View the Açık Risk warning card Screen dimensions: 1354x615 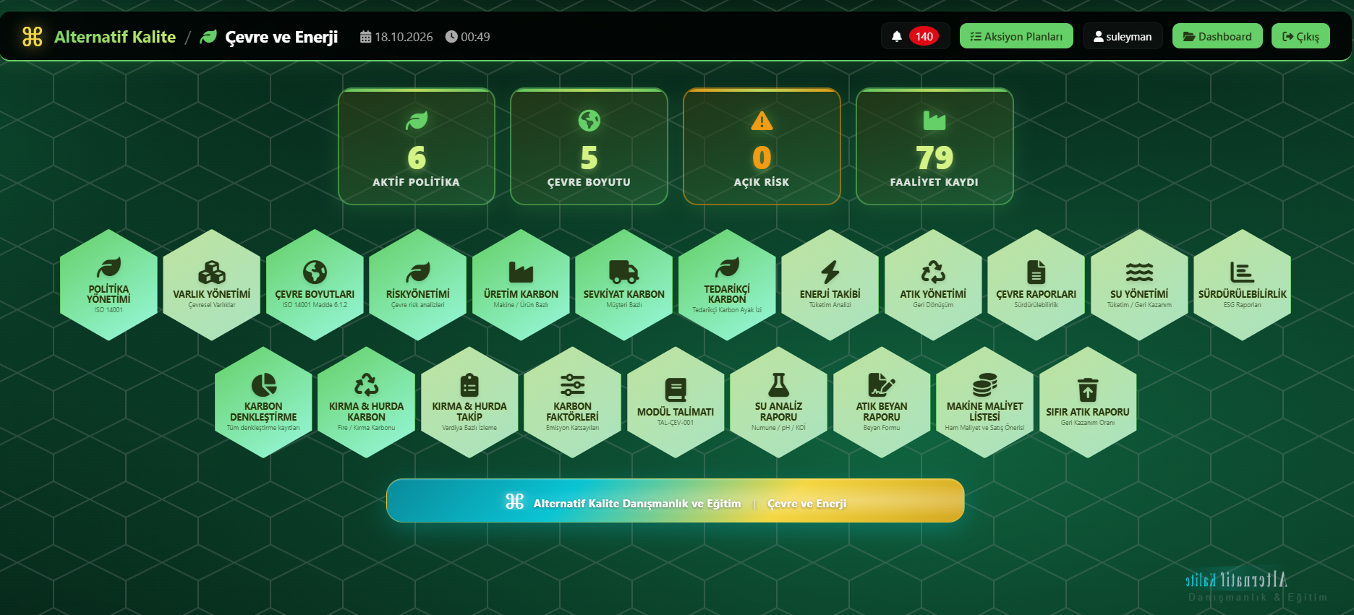[762, 147]
